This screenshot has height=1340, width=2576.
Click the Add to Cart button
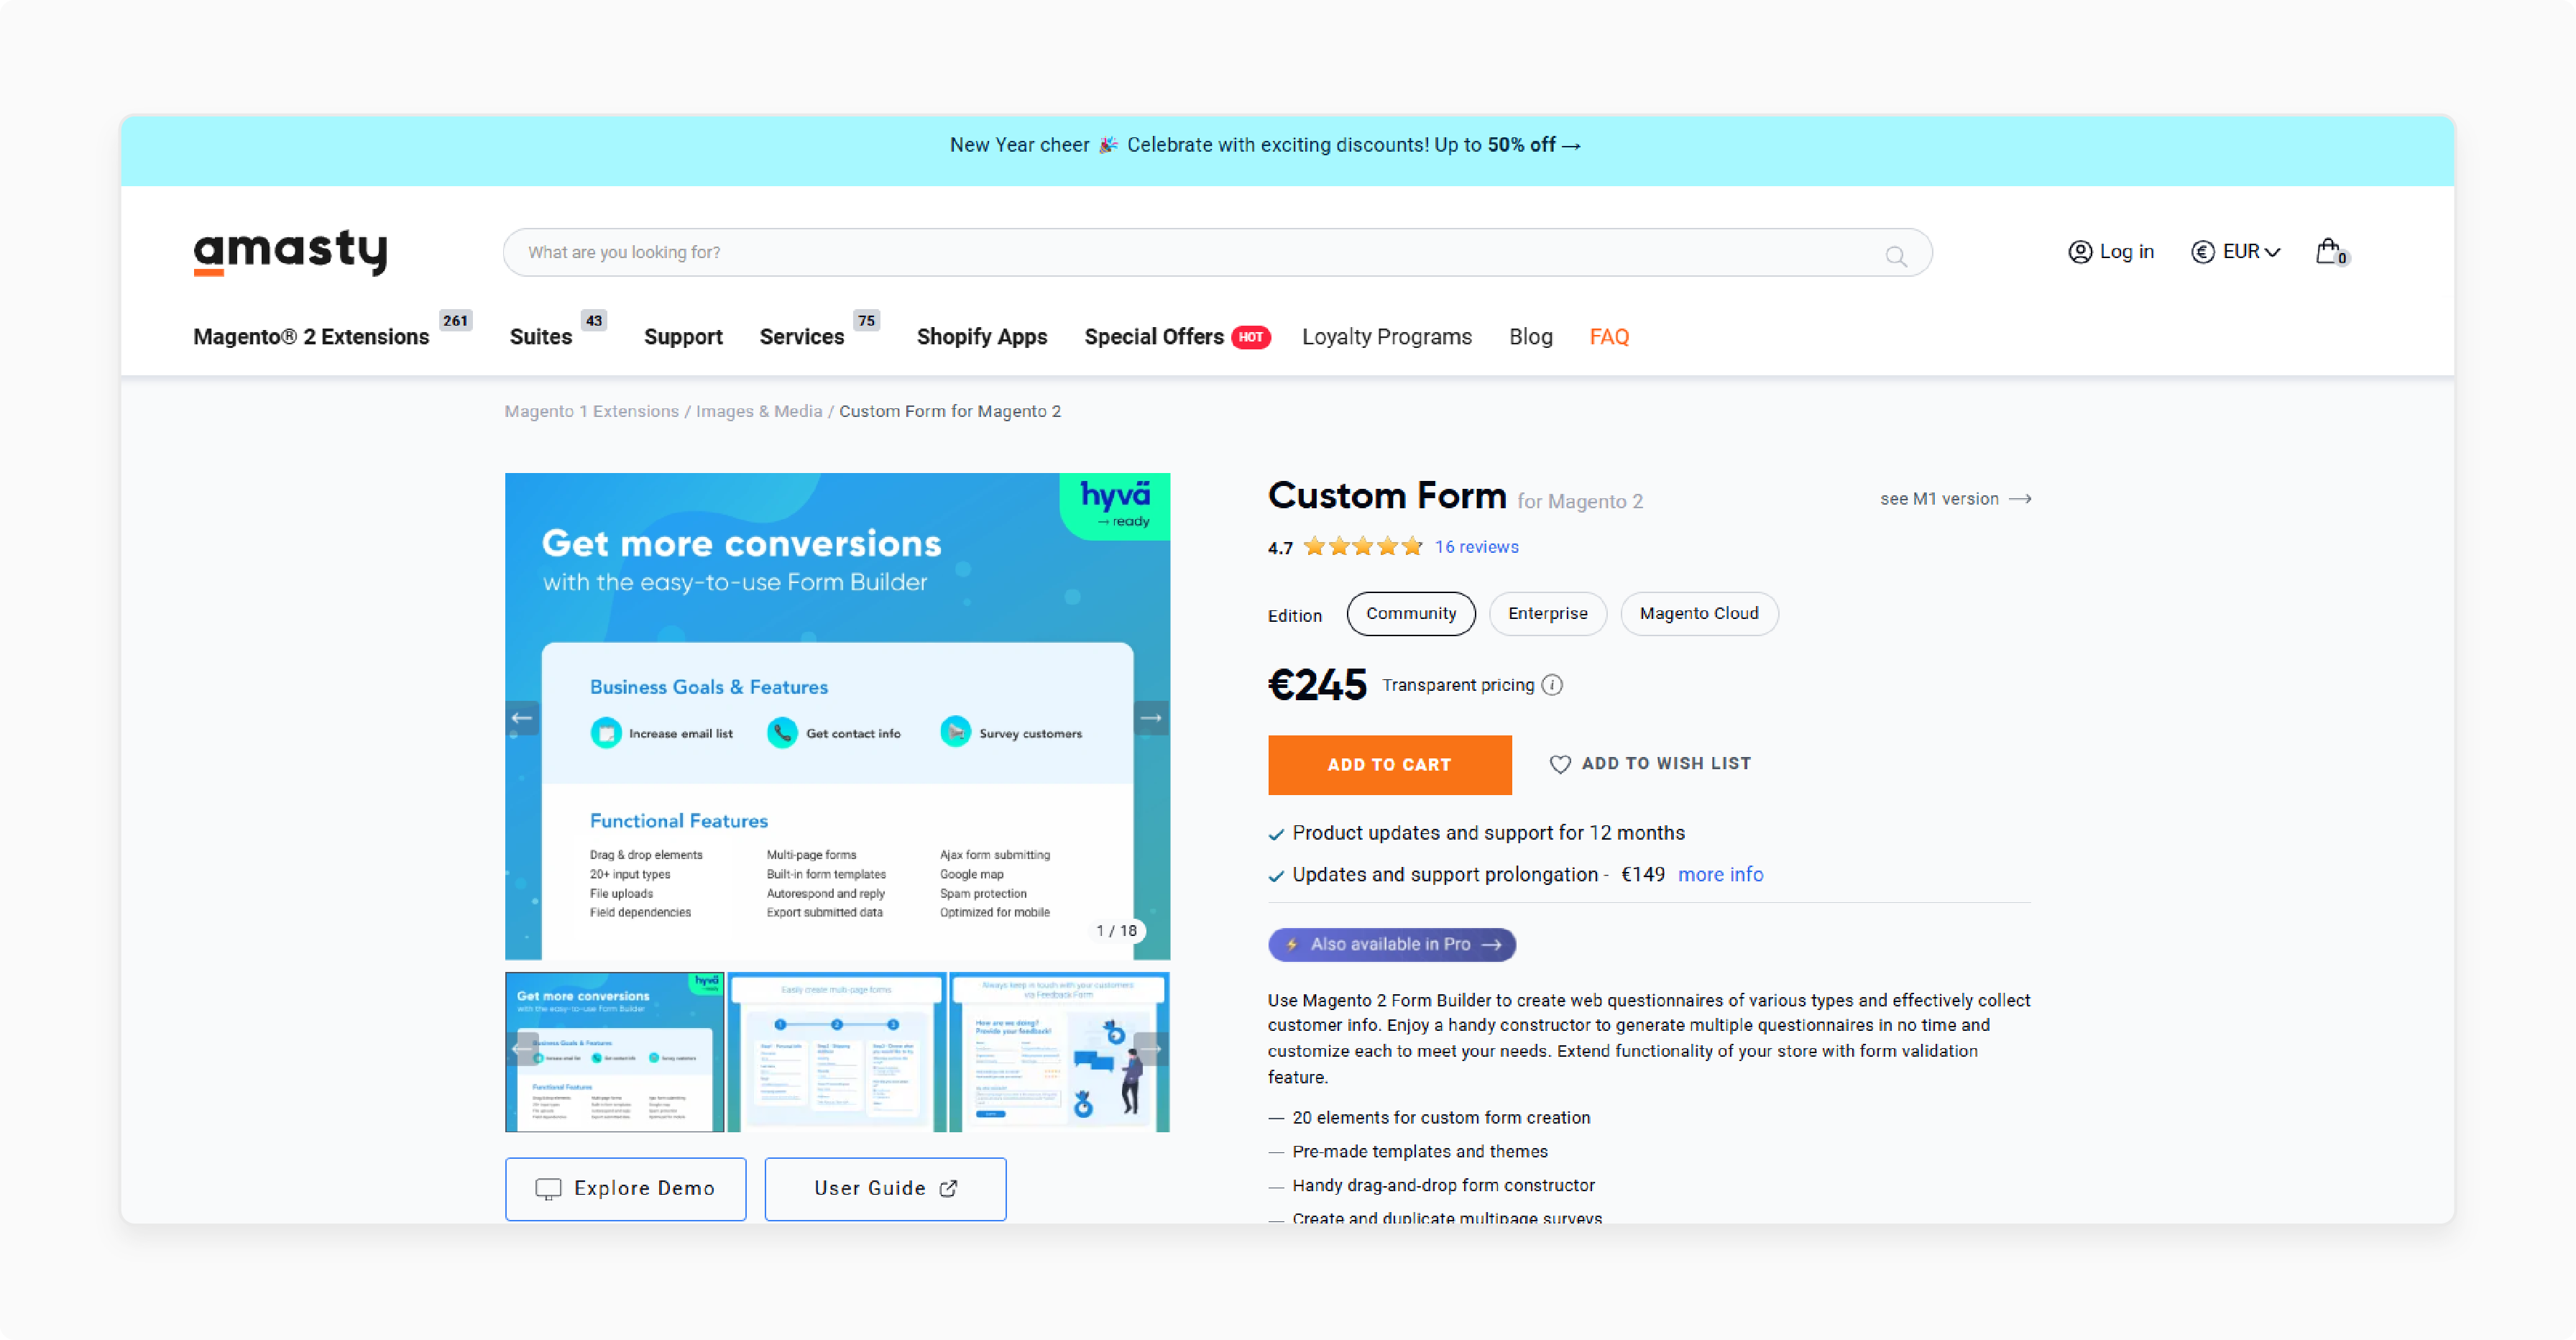pos(1390,765)
